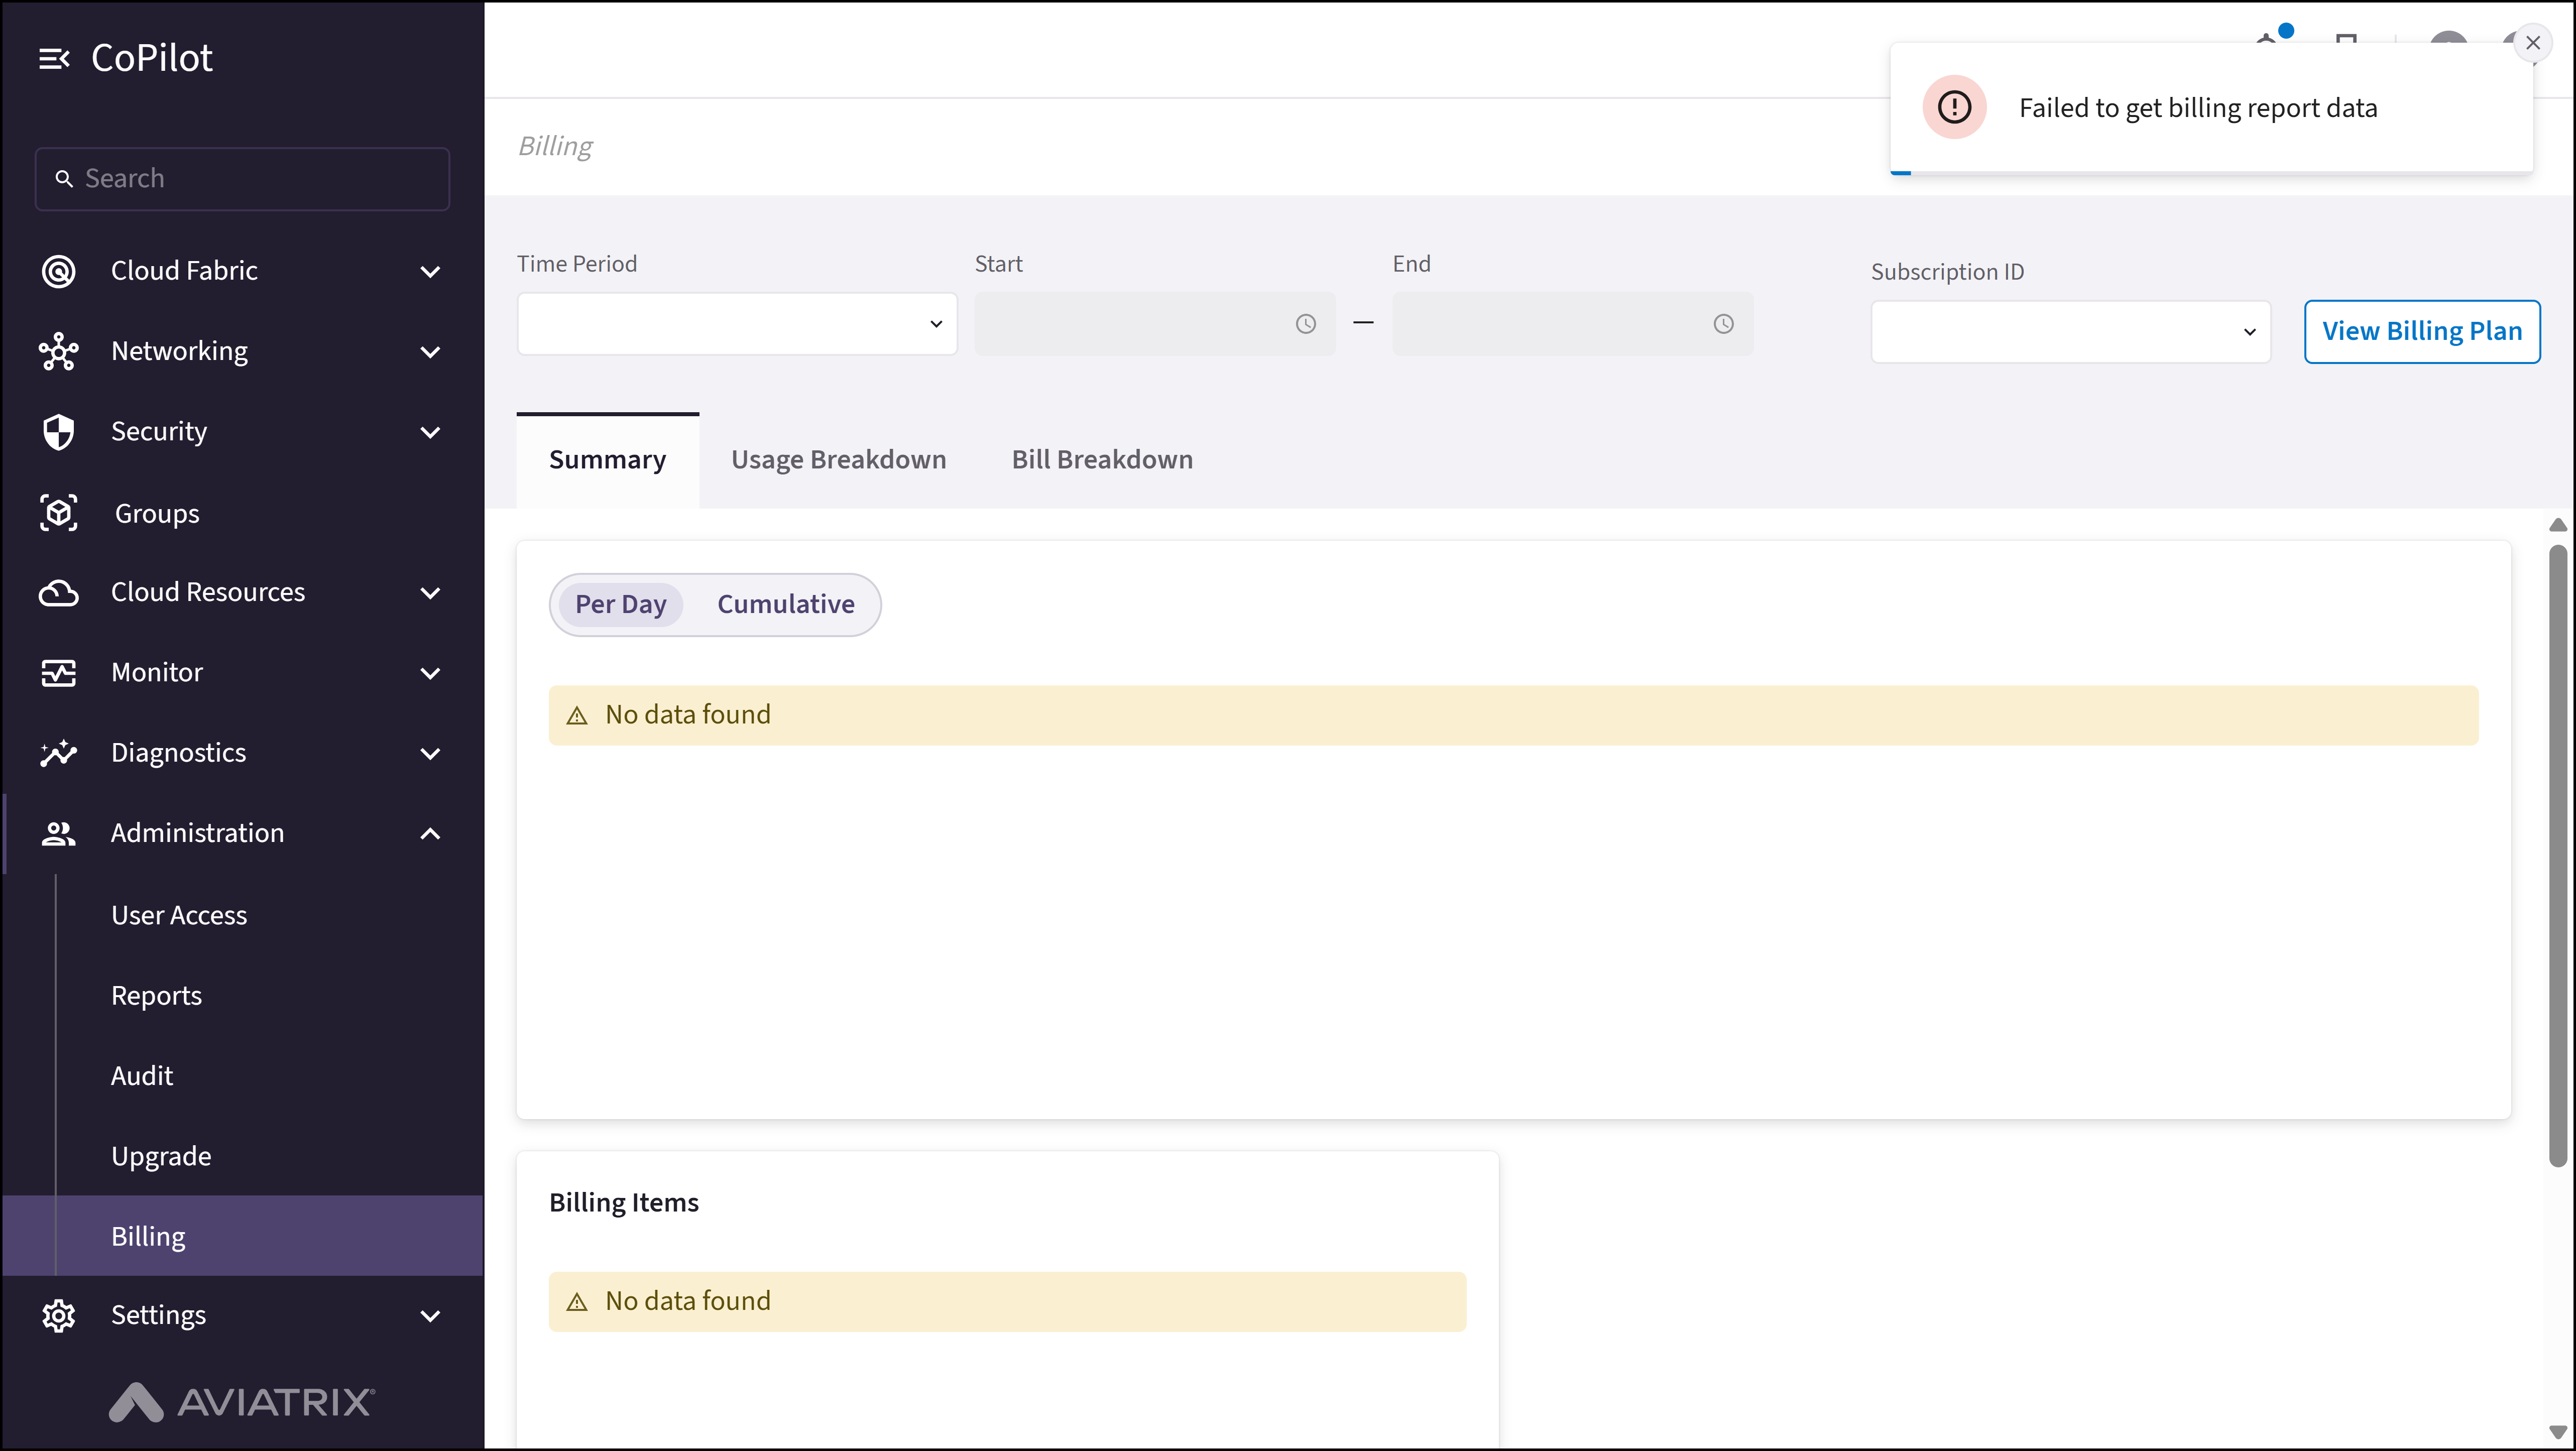Collapse the Administration section chevron

pyautogui.click(x=430, y=833)
